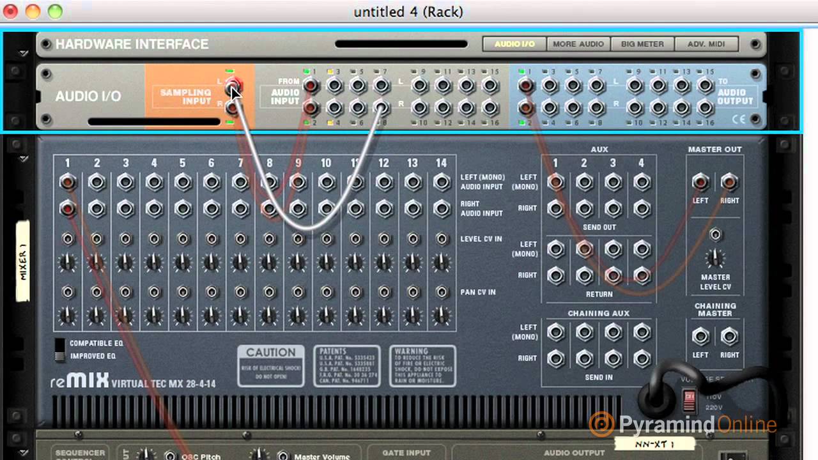Click the MIXER 1 tape name label
The image size is (818, 460).
click(22, 261)
